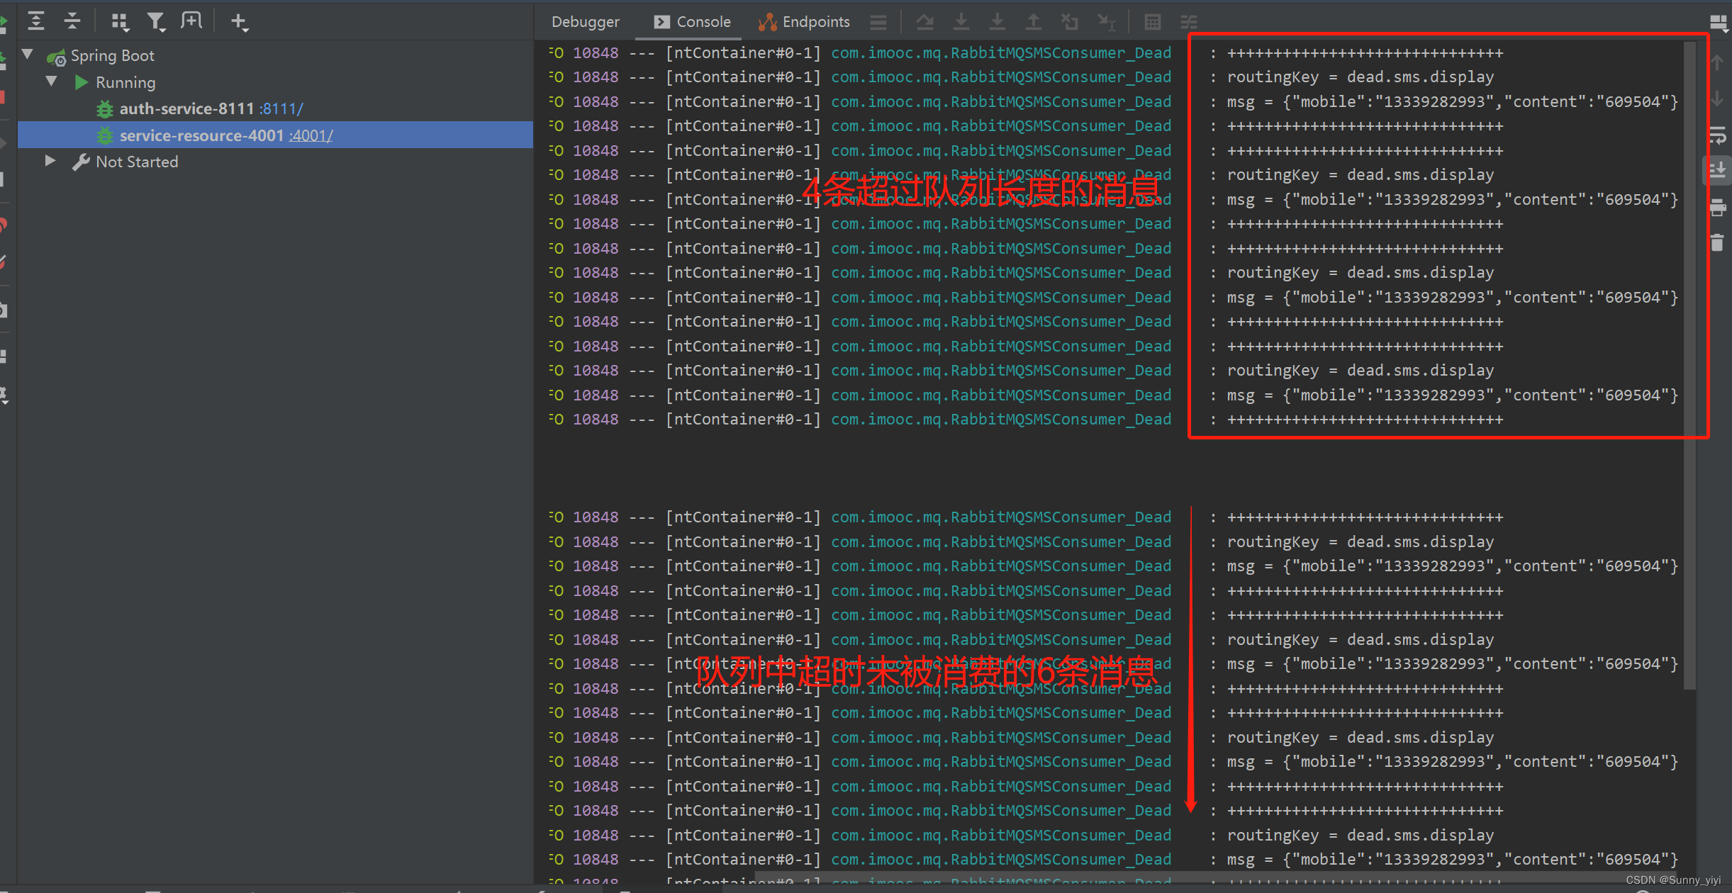The image size is (1732, 893).
Task: Click the Print console output icon
Action: pyautogui.click(x=1718, y=207)
